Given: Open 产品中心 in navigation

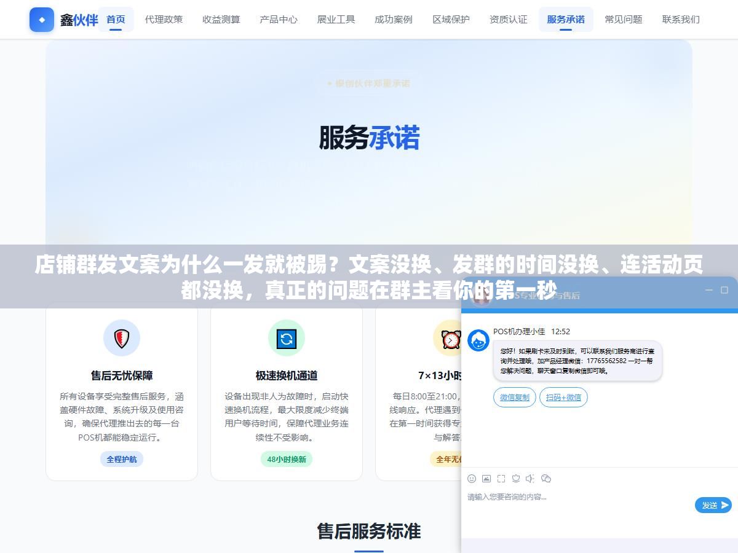Looking at the screenshot, I should (279, 20).
